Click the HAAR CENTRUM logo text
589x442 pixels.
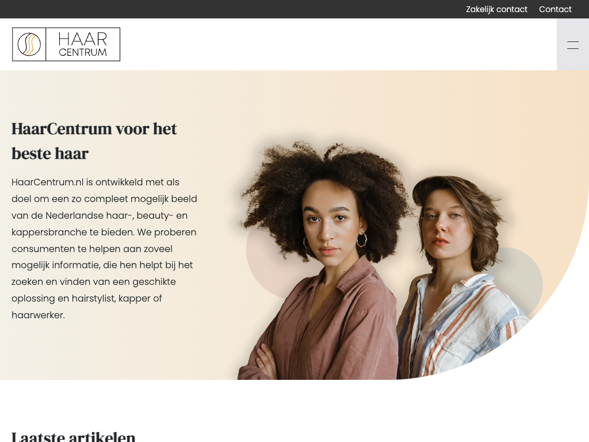(x=83, y=44)
